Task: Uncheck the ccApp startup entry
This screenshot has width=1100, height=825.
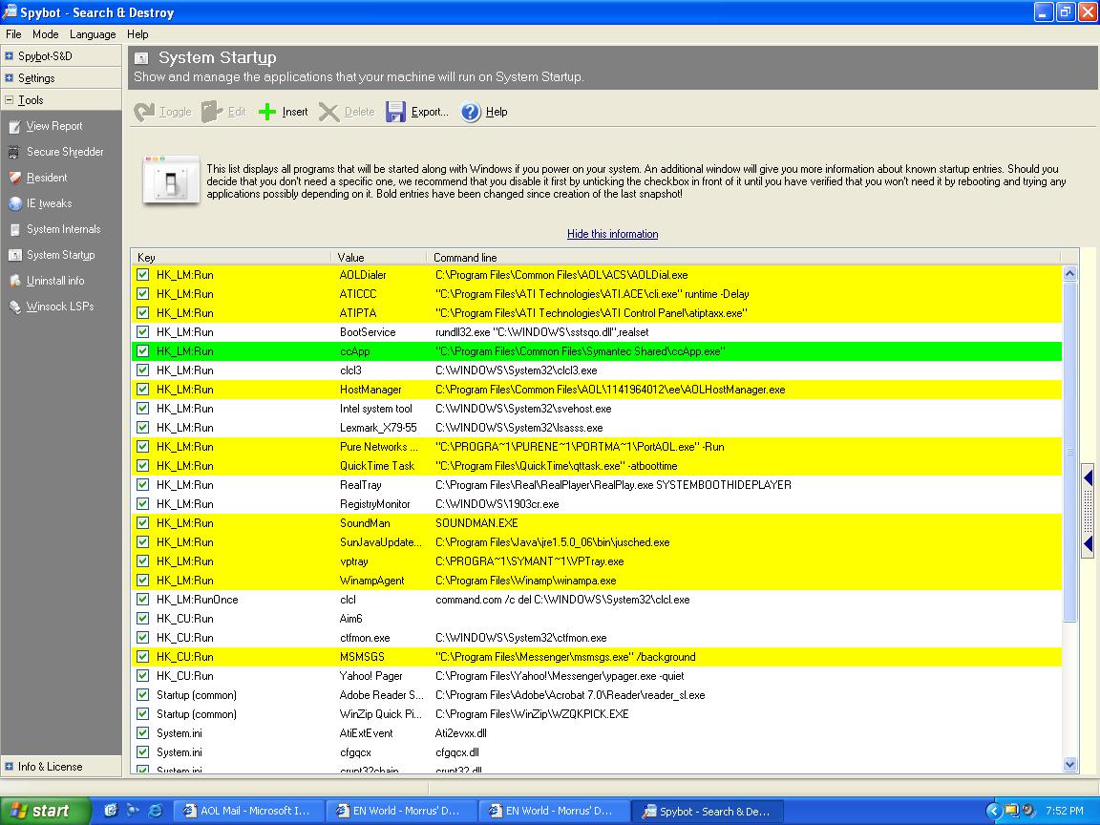Action: (143, 351)
